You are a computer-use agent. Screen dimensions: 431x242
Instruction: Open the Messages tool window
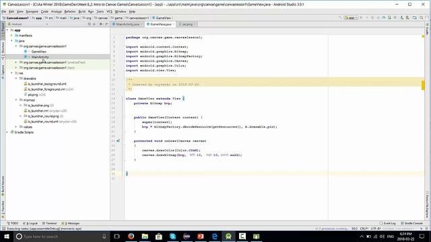(71, 223)
